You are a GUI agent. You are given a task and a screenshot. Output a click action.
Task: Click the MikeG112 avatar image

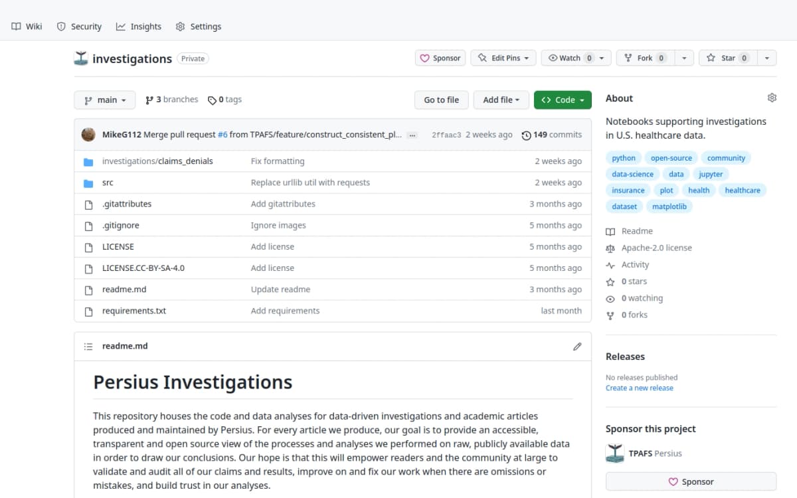[x=88, y=135]
